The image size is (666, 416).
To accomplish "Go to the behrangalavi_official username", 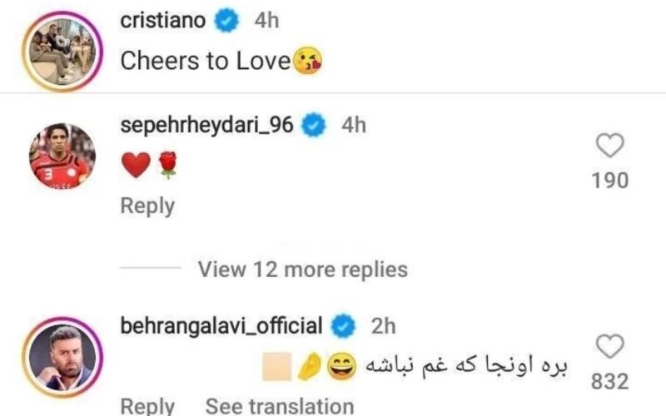I will pyautogui.click(x=221, y=324).
